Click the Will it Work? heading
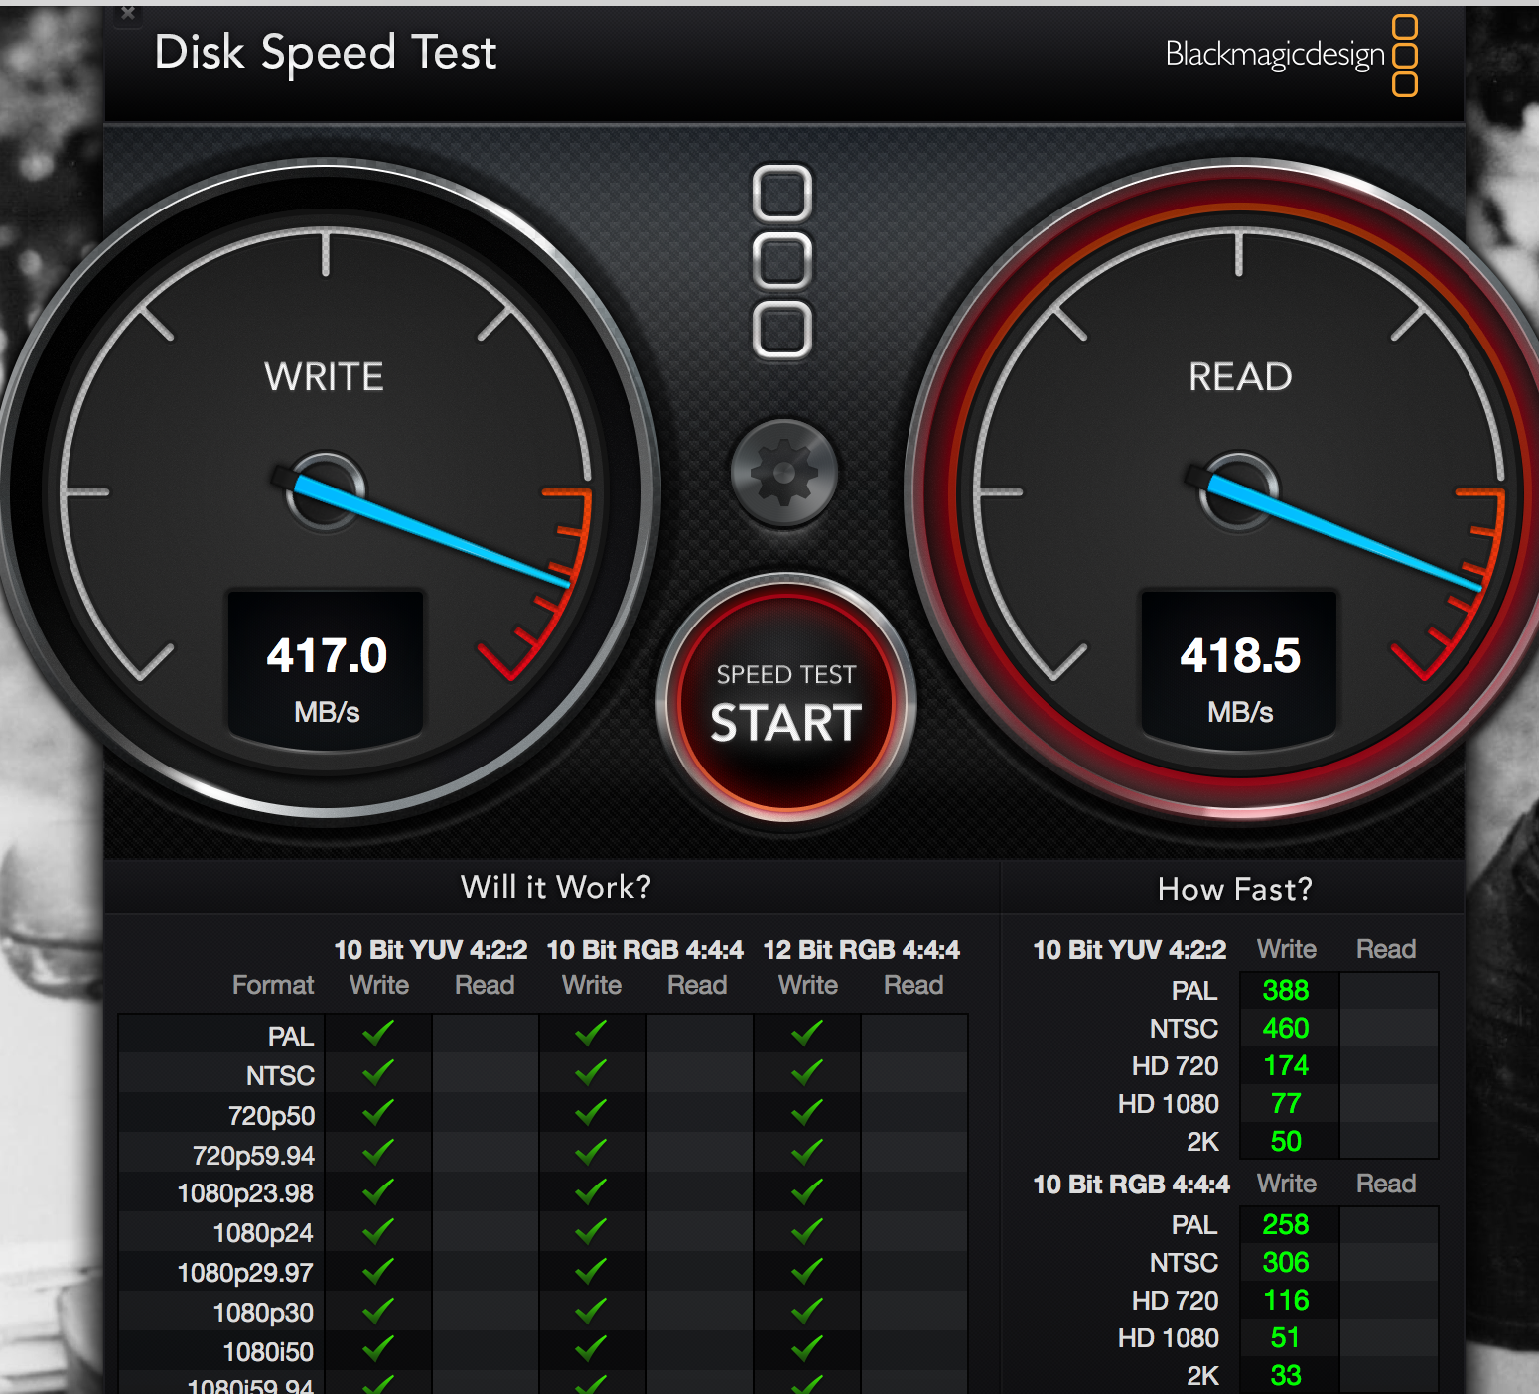Viewport: 1539px width, 1394px height. tap(556, 886)
